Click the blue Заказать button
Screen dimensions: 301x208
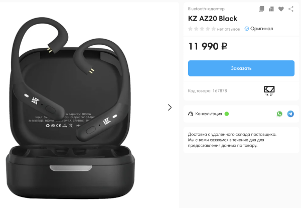241,68
